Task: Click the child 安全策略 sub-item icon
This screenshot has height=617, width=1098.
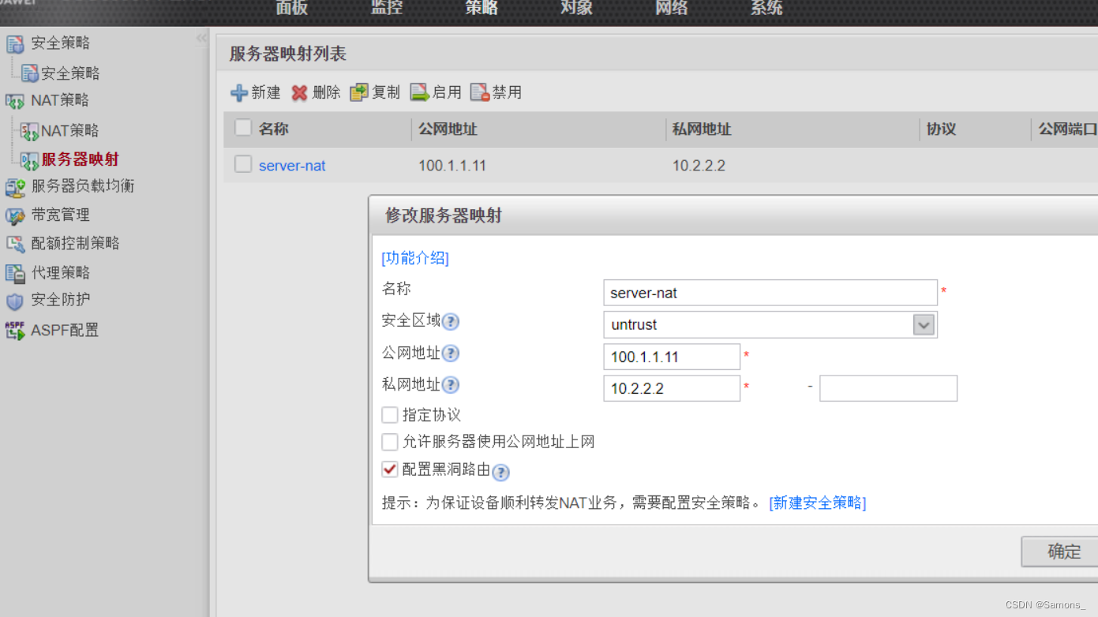Action: [30, 73]
